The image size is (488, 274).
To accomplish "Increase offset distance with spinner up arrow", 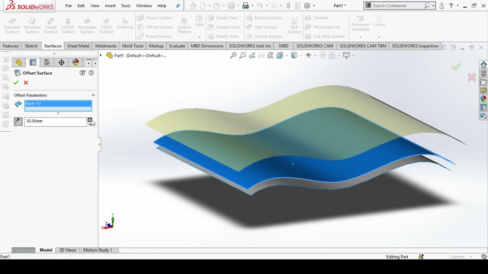I will point(90,119).
